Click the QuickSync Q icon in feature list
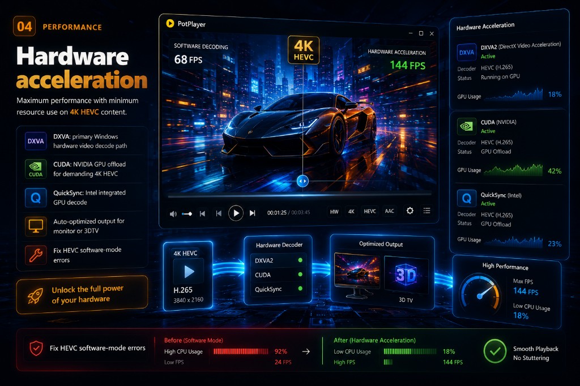 coord(36,198)
